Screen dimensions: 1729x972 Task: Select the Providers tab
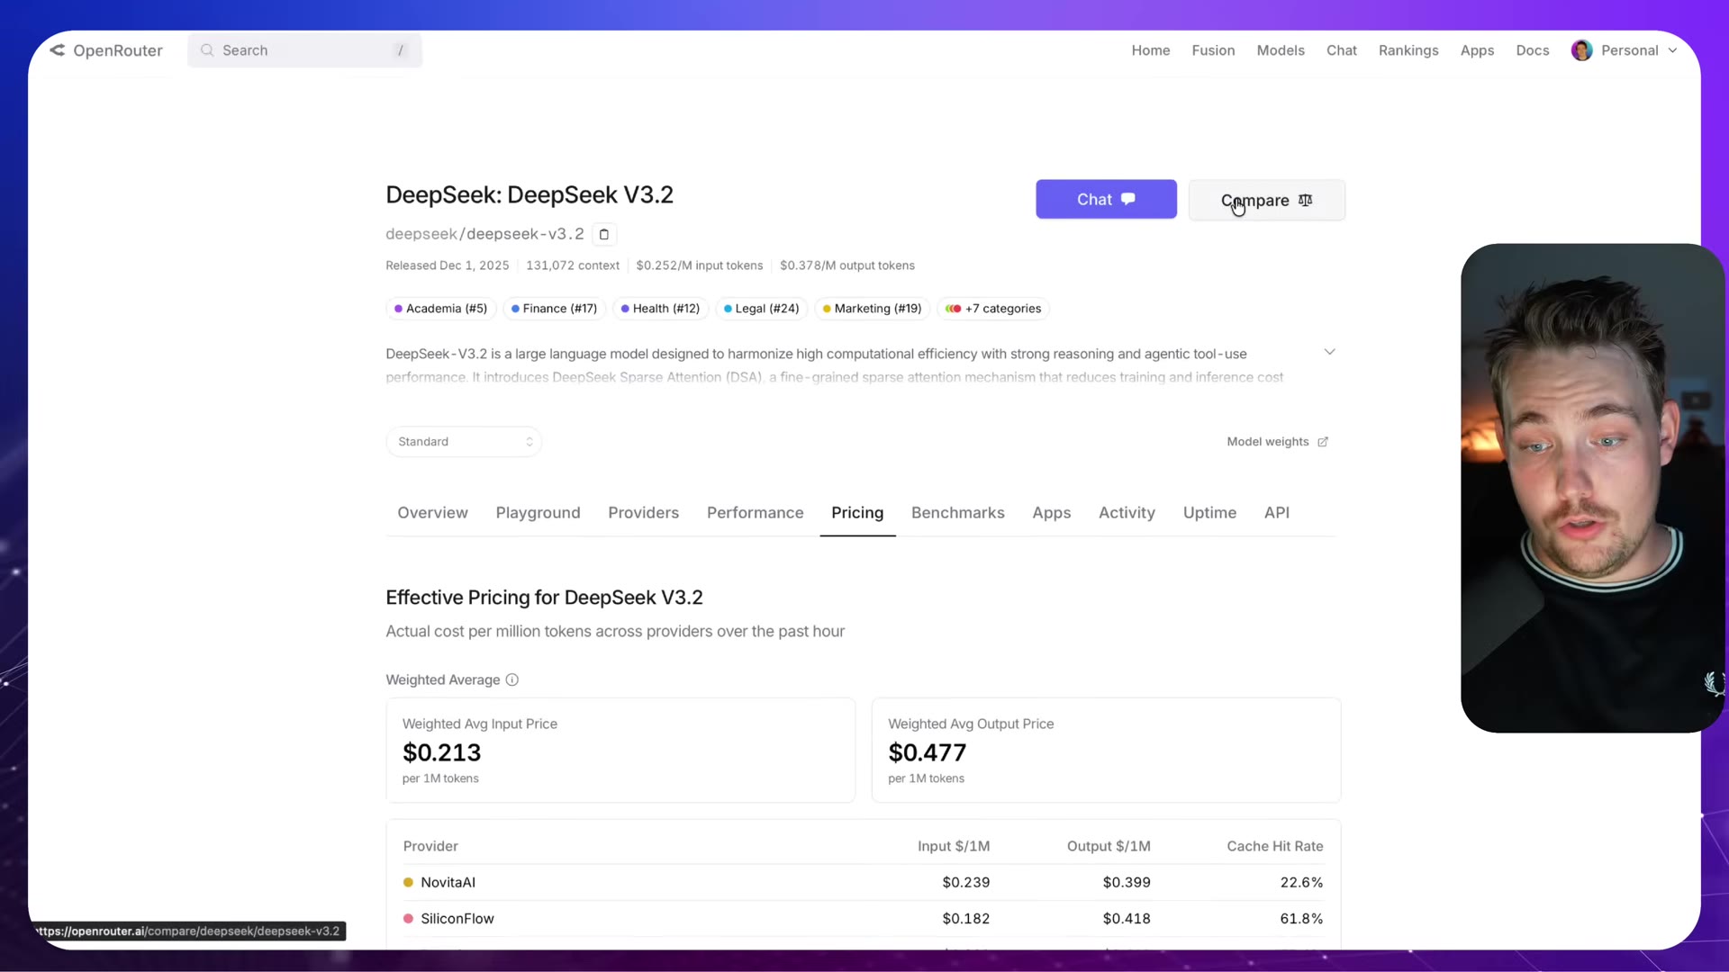pos(643,513)
